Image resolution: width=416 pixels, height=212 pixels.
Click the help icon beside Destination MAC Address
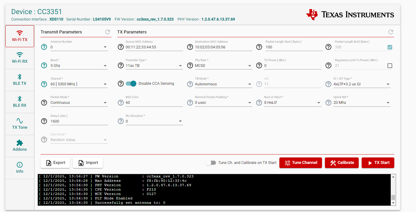point(190,47)
